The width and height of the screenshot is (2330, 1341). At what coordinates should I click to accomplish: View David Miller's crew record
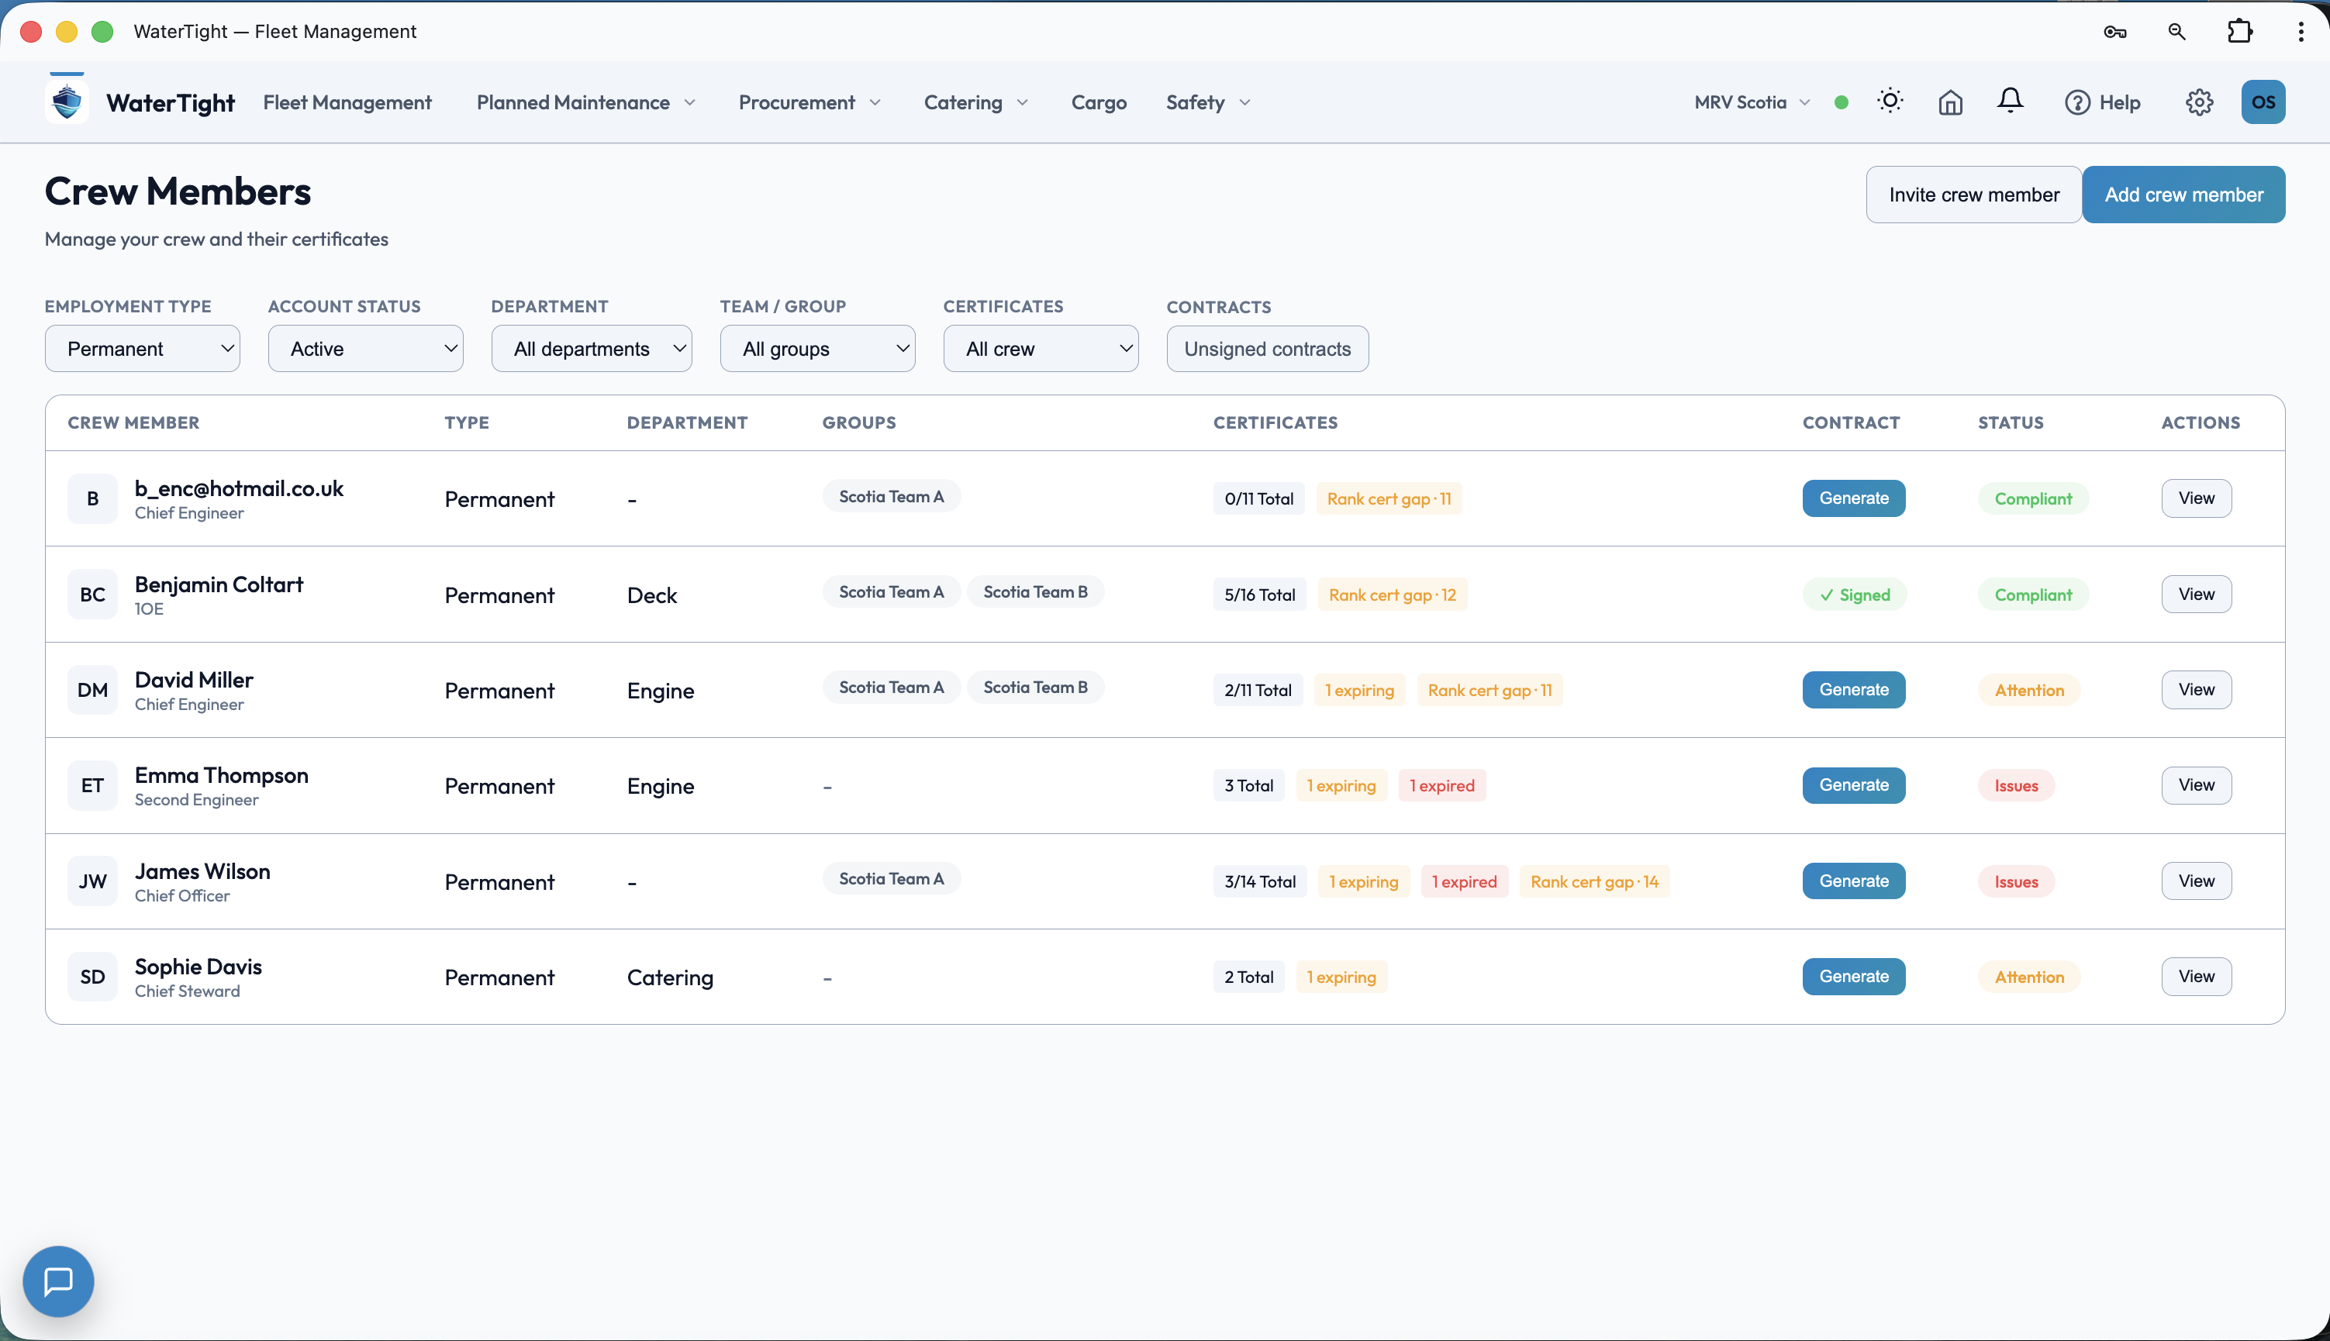pyautogui.click(x=2197, y=690)
